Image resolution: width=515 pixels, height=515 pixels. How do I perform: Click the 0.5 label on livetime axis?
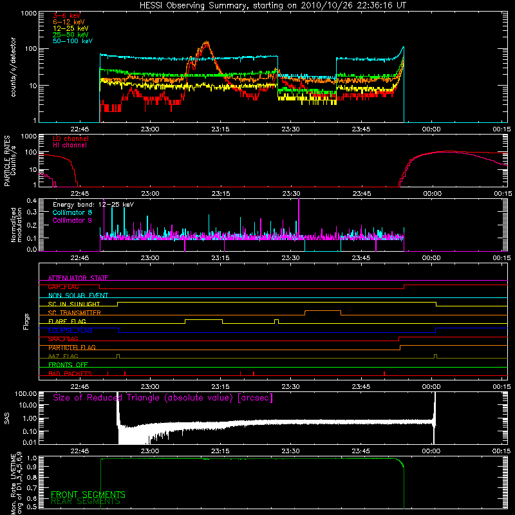click(33, 507)
